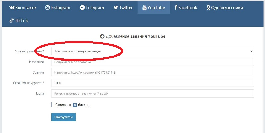Click into the 'Ссылка' URL field
Viewport: 265px width, 133px height.
coord(152,72)
